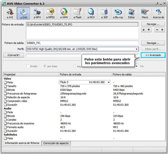Click input audio bitrate '256 kbps'

(x=65, y=116)
